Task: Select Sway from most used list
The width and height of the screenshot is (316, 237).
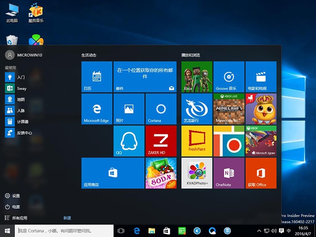Action: click(x=22, y=88)
